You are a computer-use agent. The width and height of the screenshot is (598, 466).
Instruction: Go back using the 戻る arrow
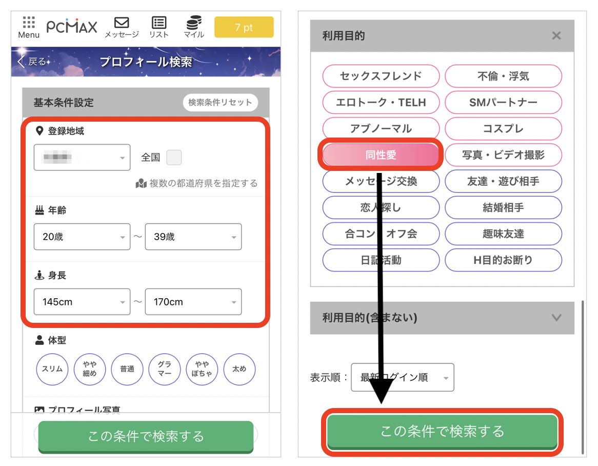pos(32,62)
